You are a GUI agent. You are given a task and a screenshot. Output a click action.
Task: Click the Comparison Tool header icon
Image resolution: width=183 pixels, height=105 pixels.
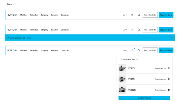tap(119, 59)
